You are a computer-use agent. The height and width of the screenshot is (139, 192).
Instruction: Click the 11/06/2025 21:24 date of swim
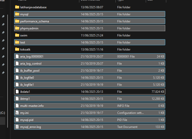tap(92, 35)
